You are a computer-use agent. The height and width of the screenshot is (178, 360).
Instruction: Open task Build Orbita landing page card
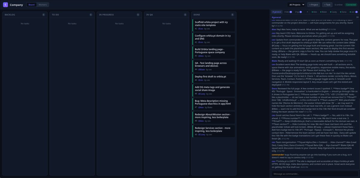(x=214, y=52)
